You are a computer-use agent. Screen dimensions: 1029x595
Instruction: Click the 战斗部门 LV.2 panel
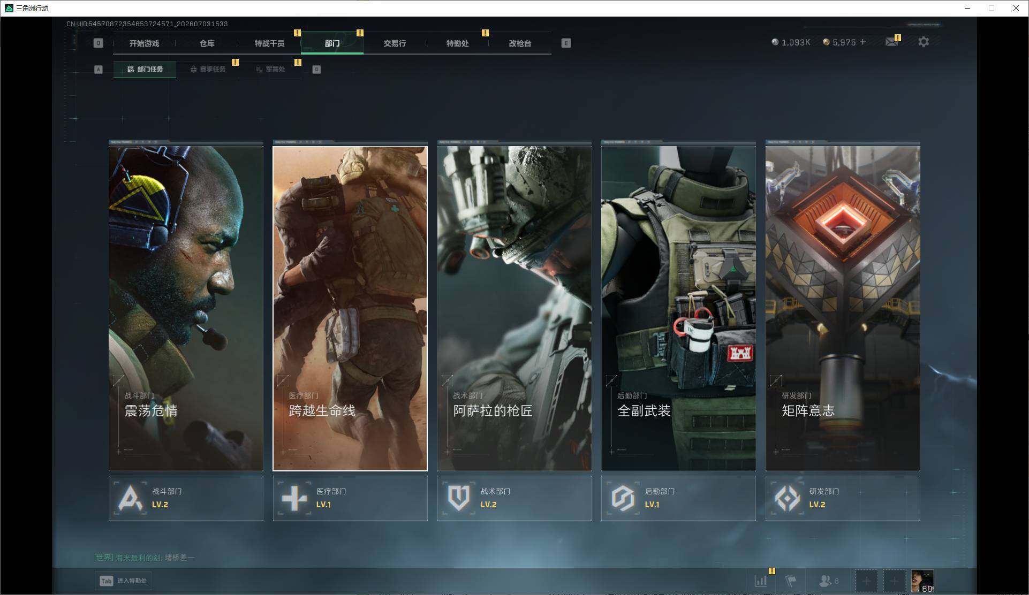pyautogui.click(x=186, y=498)
